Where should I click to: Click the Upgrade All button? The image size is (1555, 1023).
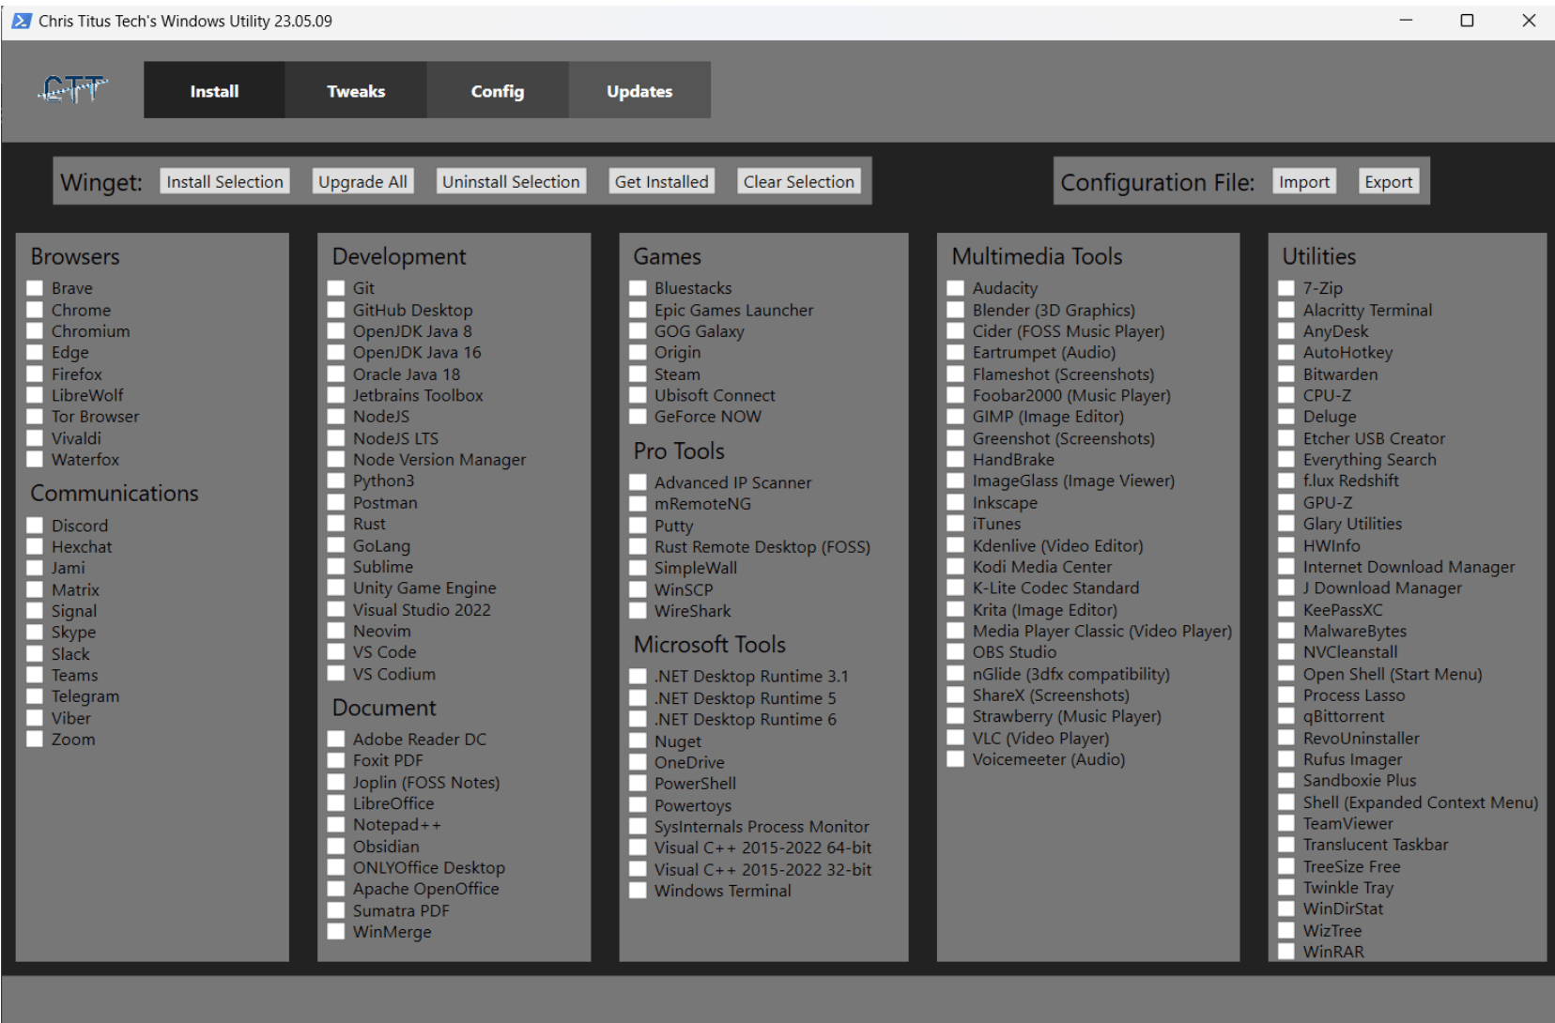(362, 181)
